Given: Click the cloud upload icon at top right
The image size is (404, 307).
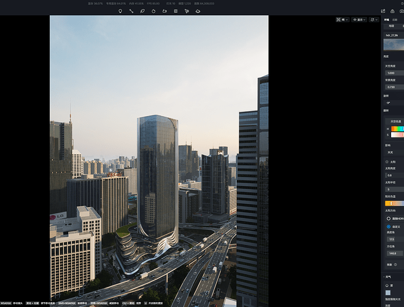Looking at the screenshot, I should [392, 11].
